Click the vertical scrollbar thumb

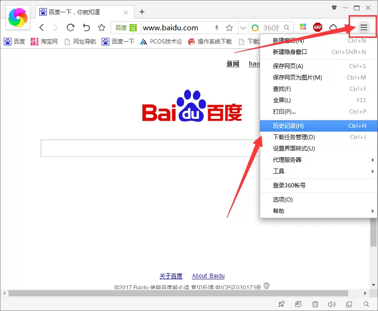(x=373, y=232)
